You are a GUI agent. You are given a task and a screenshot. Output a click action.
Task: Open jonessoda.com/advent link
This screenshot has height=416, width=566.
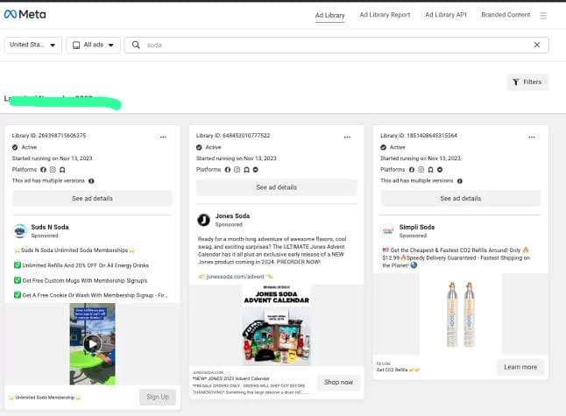point(235,277)
